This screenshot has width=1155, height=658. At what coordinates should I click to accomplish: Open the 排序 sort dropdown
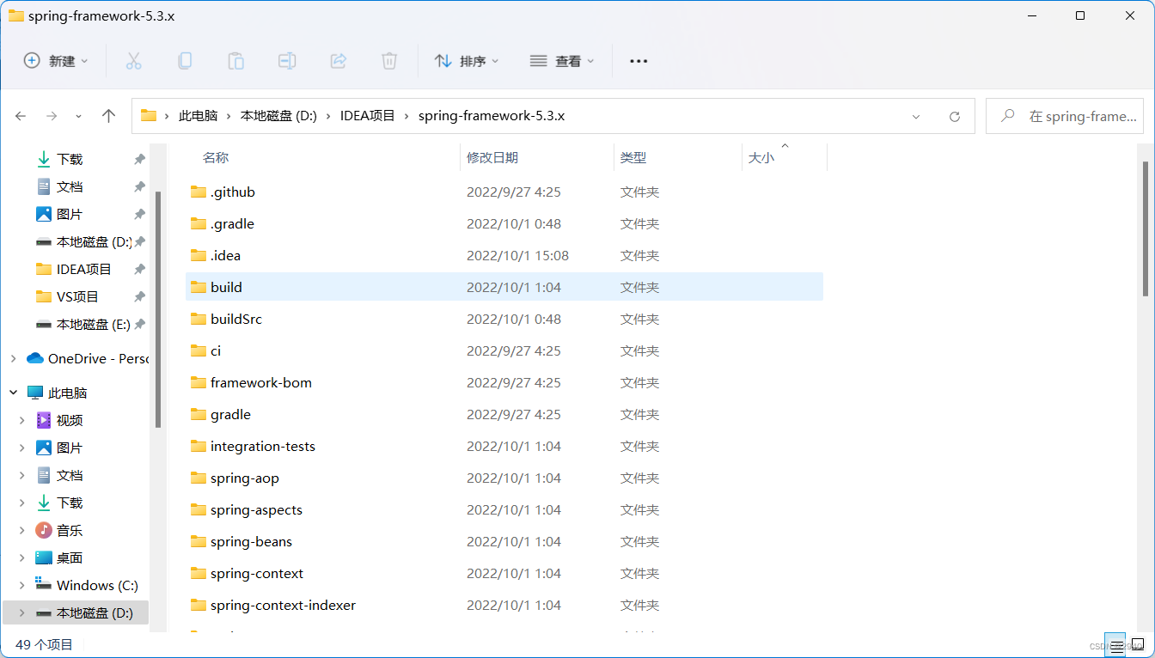(467, 61)
